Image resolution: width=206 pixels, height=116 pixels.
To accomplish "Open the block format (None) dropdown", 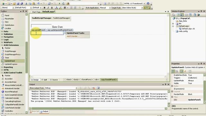I will (x=13, y=8).
